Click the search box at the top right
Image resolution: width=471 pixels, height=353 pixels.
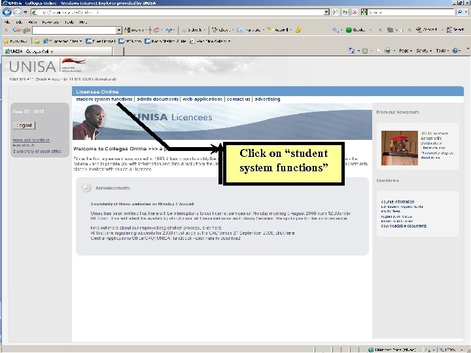point(410,12)
